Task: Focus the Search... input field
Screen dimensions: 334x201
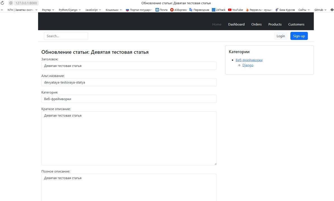Action: (66, 36)
